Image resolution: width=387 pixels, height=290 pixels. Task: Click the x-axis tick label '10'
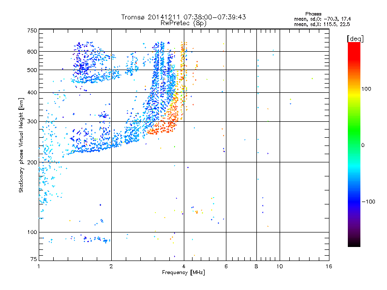[280, 266]
